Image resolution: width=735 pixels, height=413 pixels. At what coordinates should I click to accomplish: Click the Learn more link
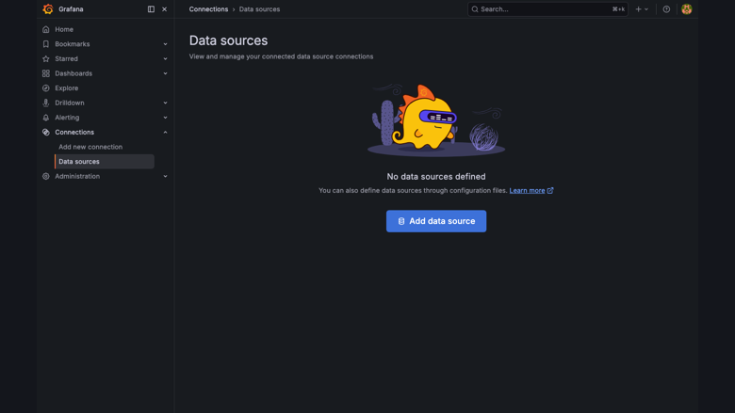coord(527,190)
